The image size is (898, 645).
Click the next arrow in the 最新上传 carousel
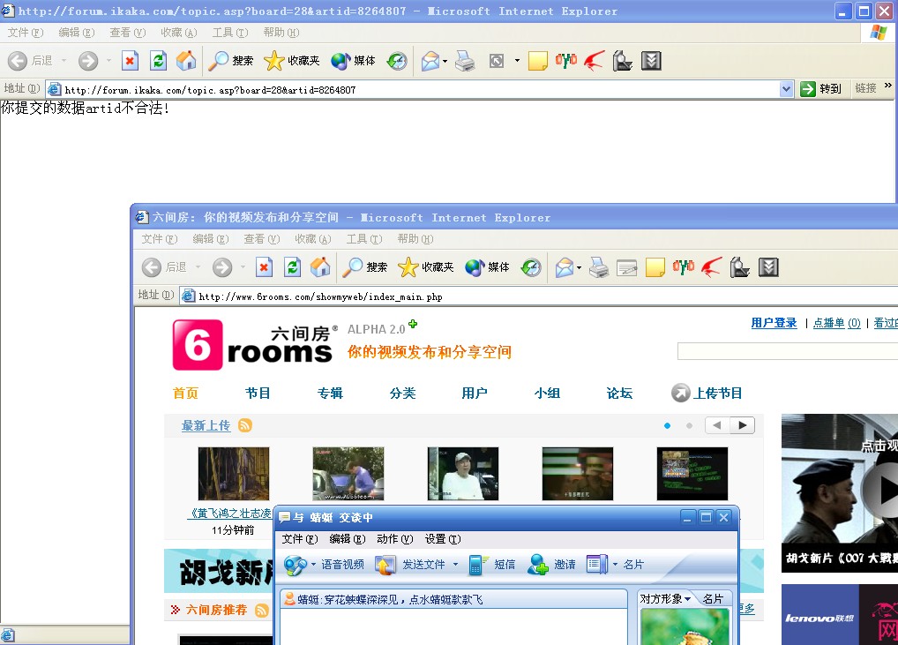point(744,425)
